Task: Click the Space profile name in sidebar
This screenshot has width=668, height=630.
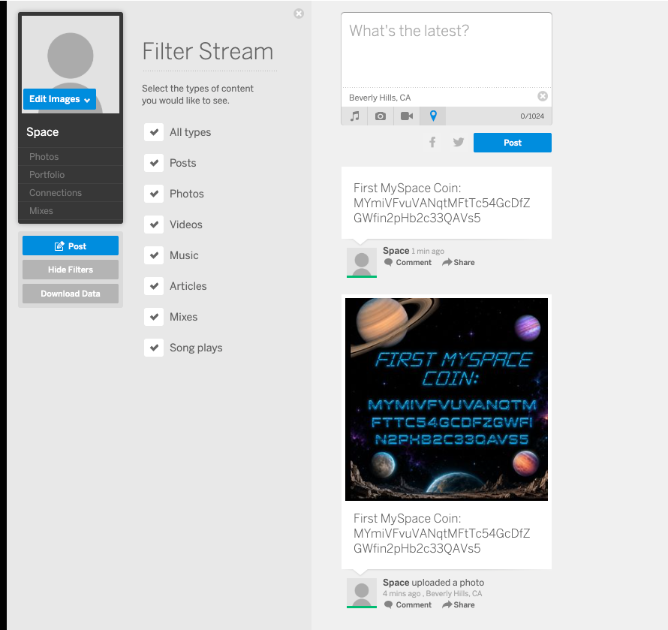Action: coord(43,132)
